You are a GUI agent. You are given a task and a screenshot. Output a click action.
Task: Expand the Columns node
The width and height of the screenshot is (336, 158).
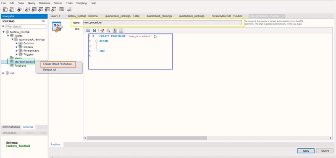point(17,44)
